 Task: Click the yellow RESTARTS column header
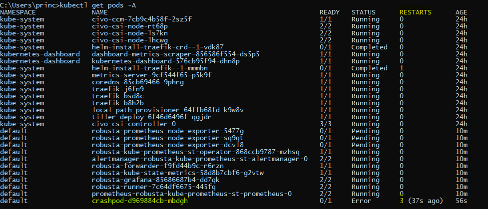[x=416, y=11]
